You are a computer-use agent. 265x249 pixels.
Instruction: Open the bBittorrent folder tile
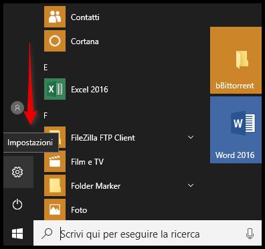tap(236, 60)
